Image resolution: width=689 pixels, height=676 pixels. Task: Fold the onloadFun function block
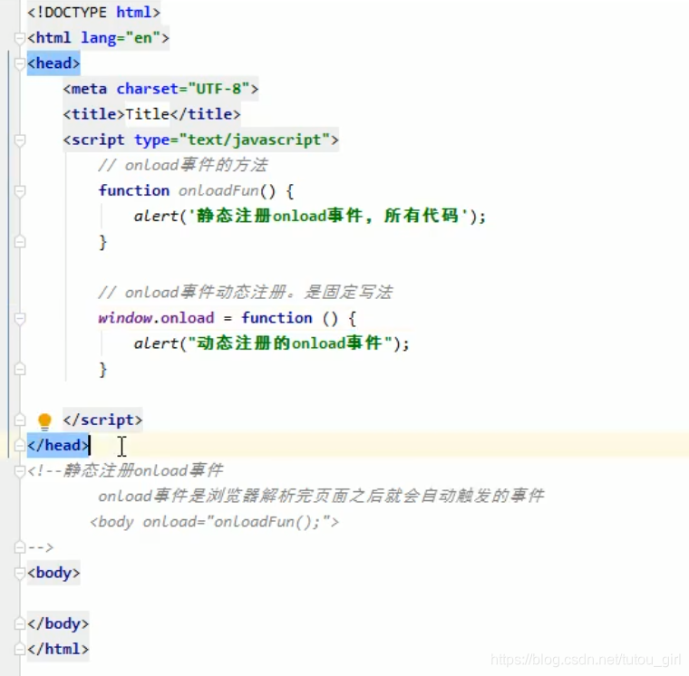19,191
